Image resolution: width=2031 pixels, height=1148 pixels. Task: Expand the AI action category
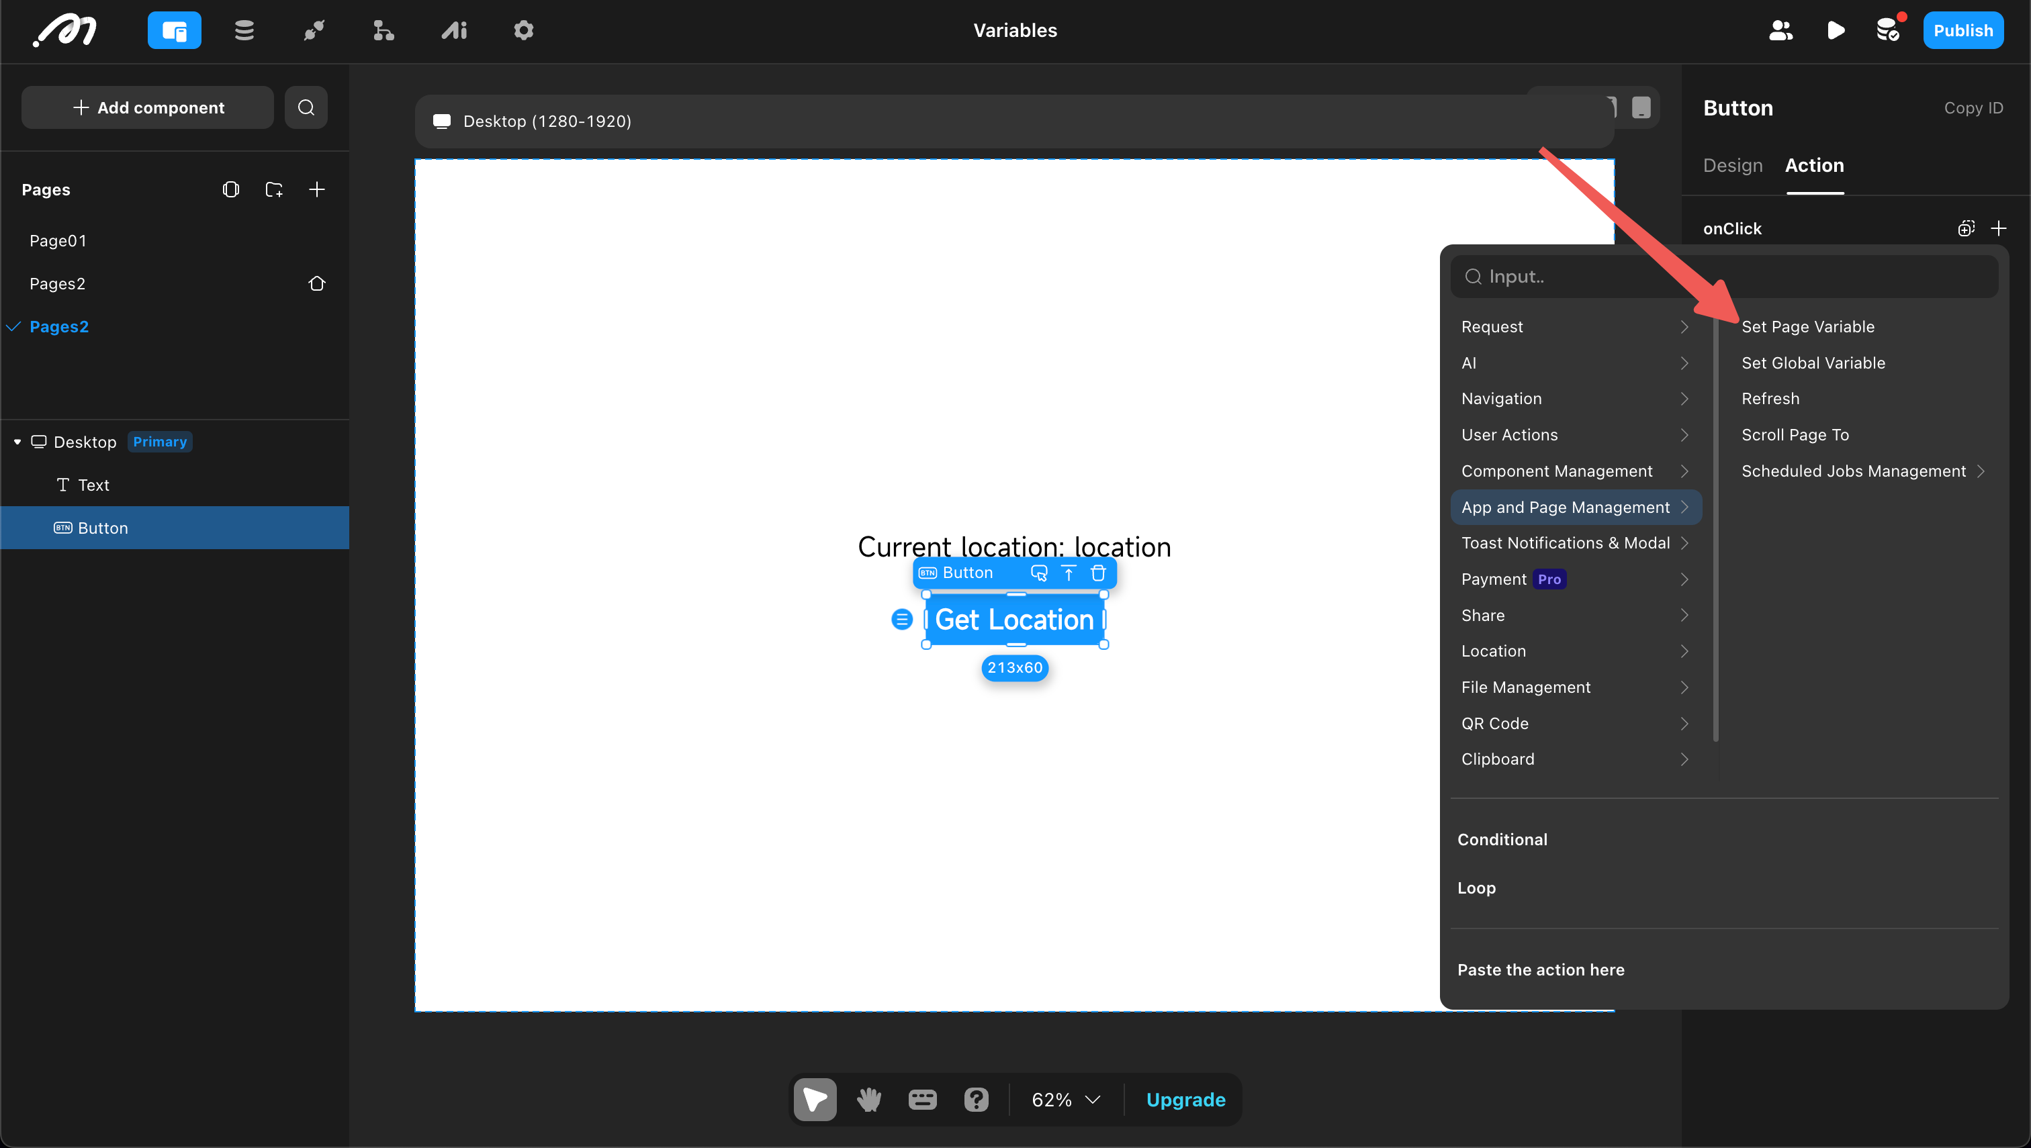[x=1576, y=363]
